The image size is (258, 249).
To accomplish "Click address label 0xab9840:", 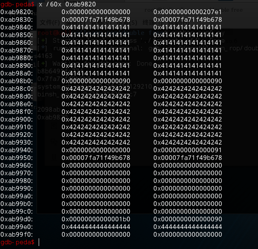I will click(17, 27).
